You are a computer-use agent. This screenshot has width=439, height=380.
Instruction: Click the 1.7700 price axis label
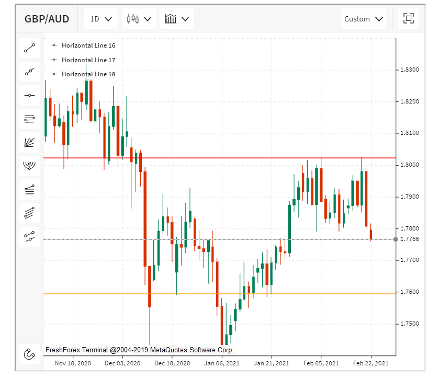[410, 260]
